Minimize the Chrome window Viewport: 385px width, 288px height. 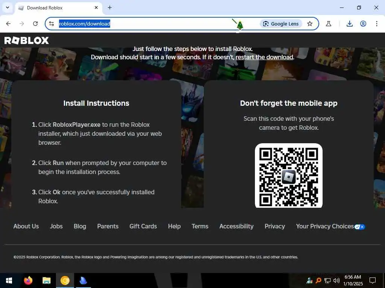[341, 7]
